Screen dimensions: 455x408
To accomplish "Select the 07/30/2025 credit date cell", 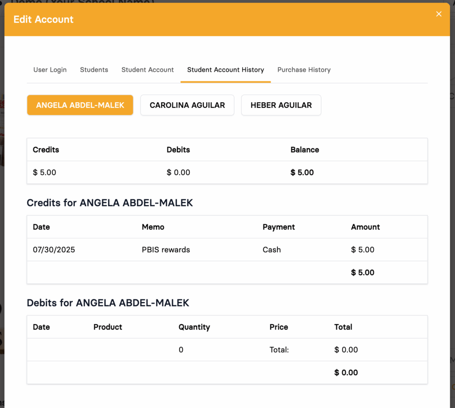I will tap(54, 250).
